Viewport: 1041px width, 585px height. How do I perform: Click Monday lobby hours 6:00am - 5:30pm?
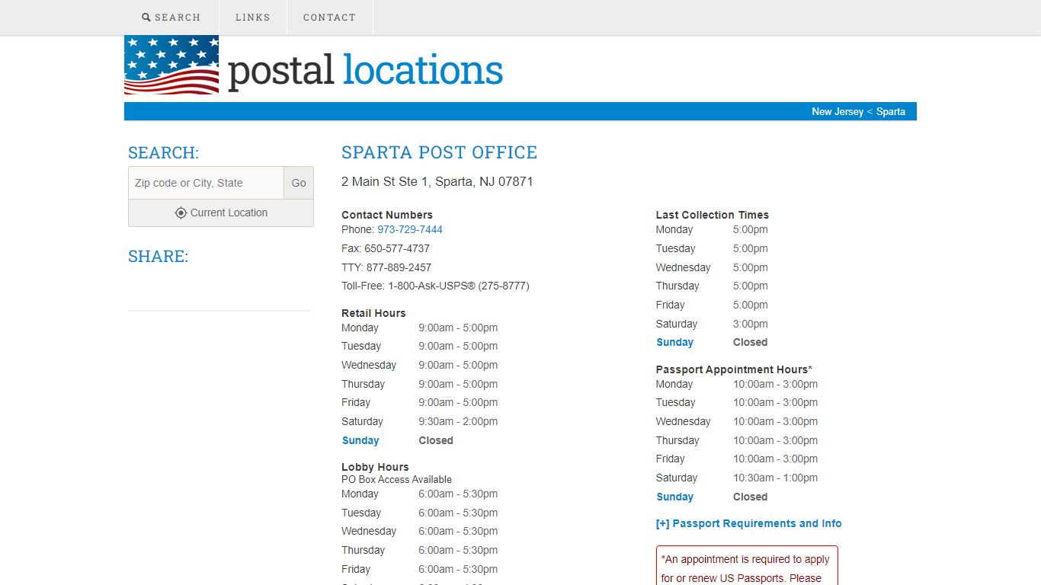pos(458,494)
